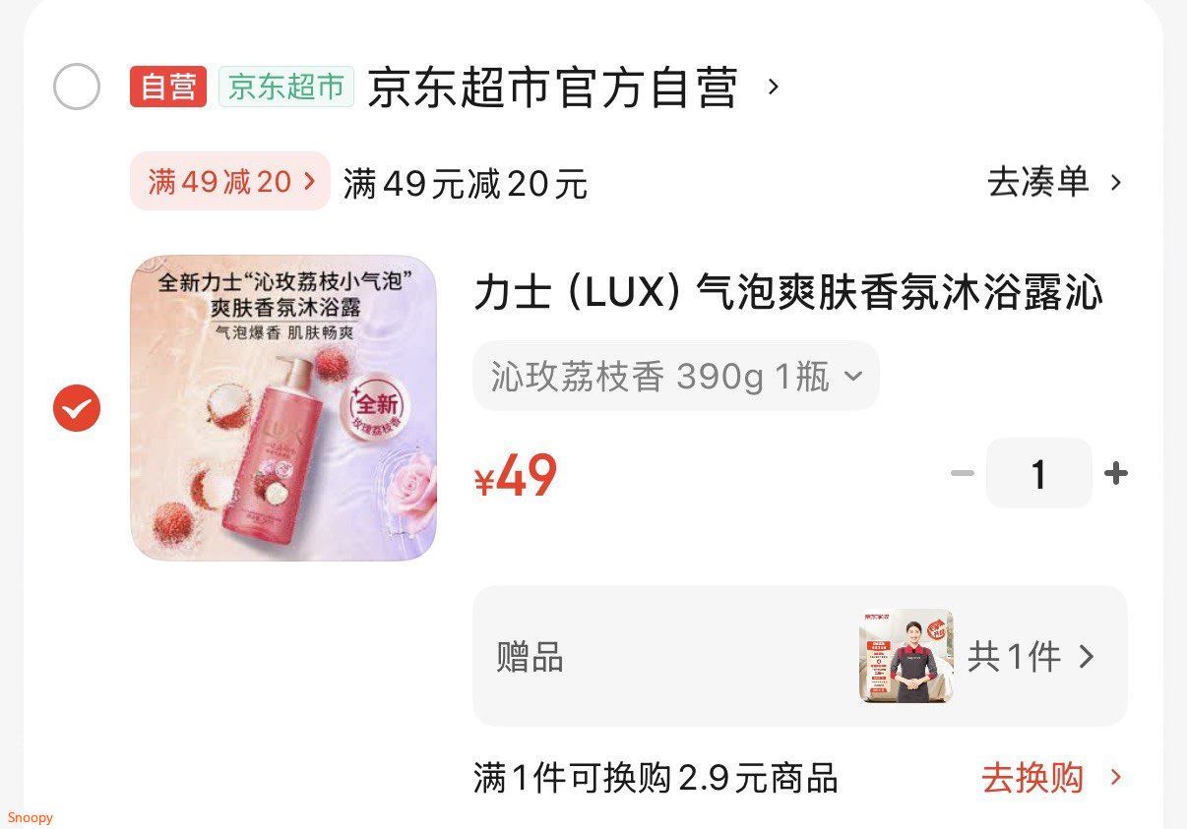Click the red 自营 badge

pos(168,87)
